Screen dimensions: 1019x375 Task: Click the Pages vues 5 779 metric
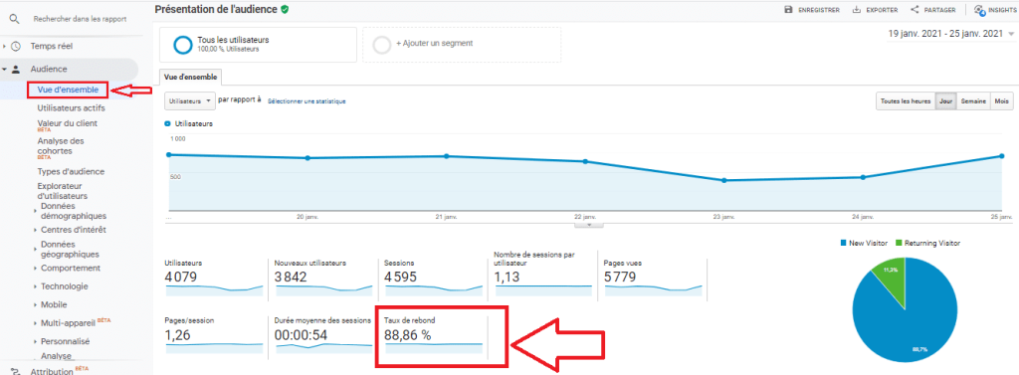click(x=653, y=278)
